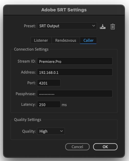This screenshot has height=161, width=129.
Task: Click the Stream ID field containing Premiere.Pro
Action: [75, 61]
